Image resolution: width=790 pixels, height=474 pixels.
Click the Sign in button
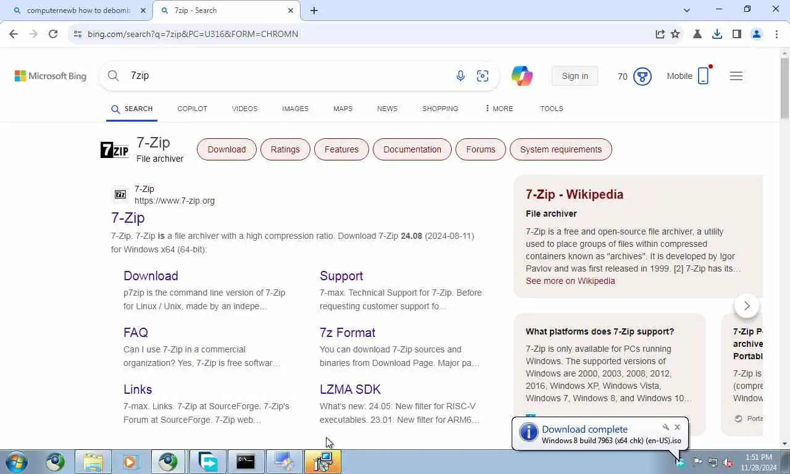pos(575,76)
